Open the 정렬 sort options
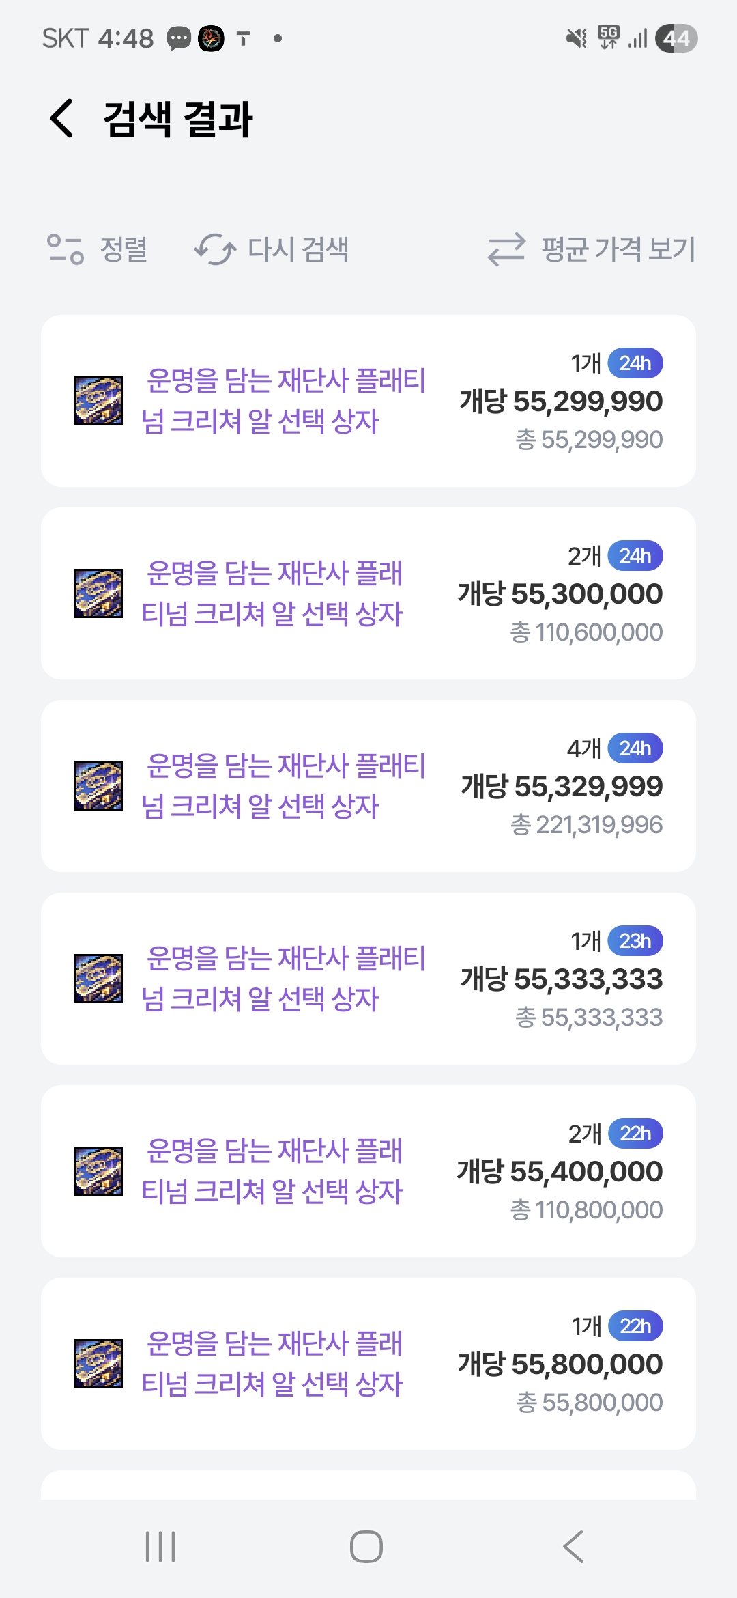This screenshot has width=737, height=1598. 97,249
